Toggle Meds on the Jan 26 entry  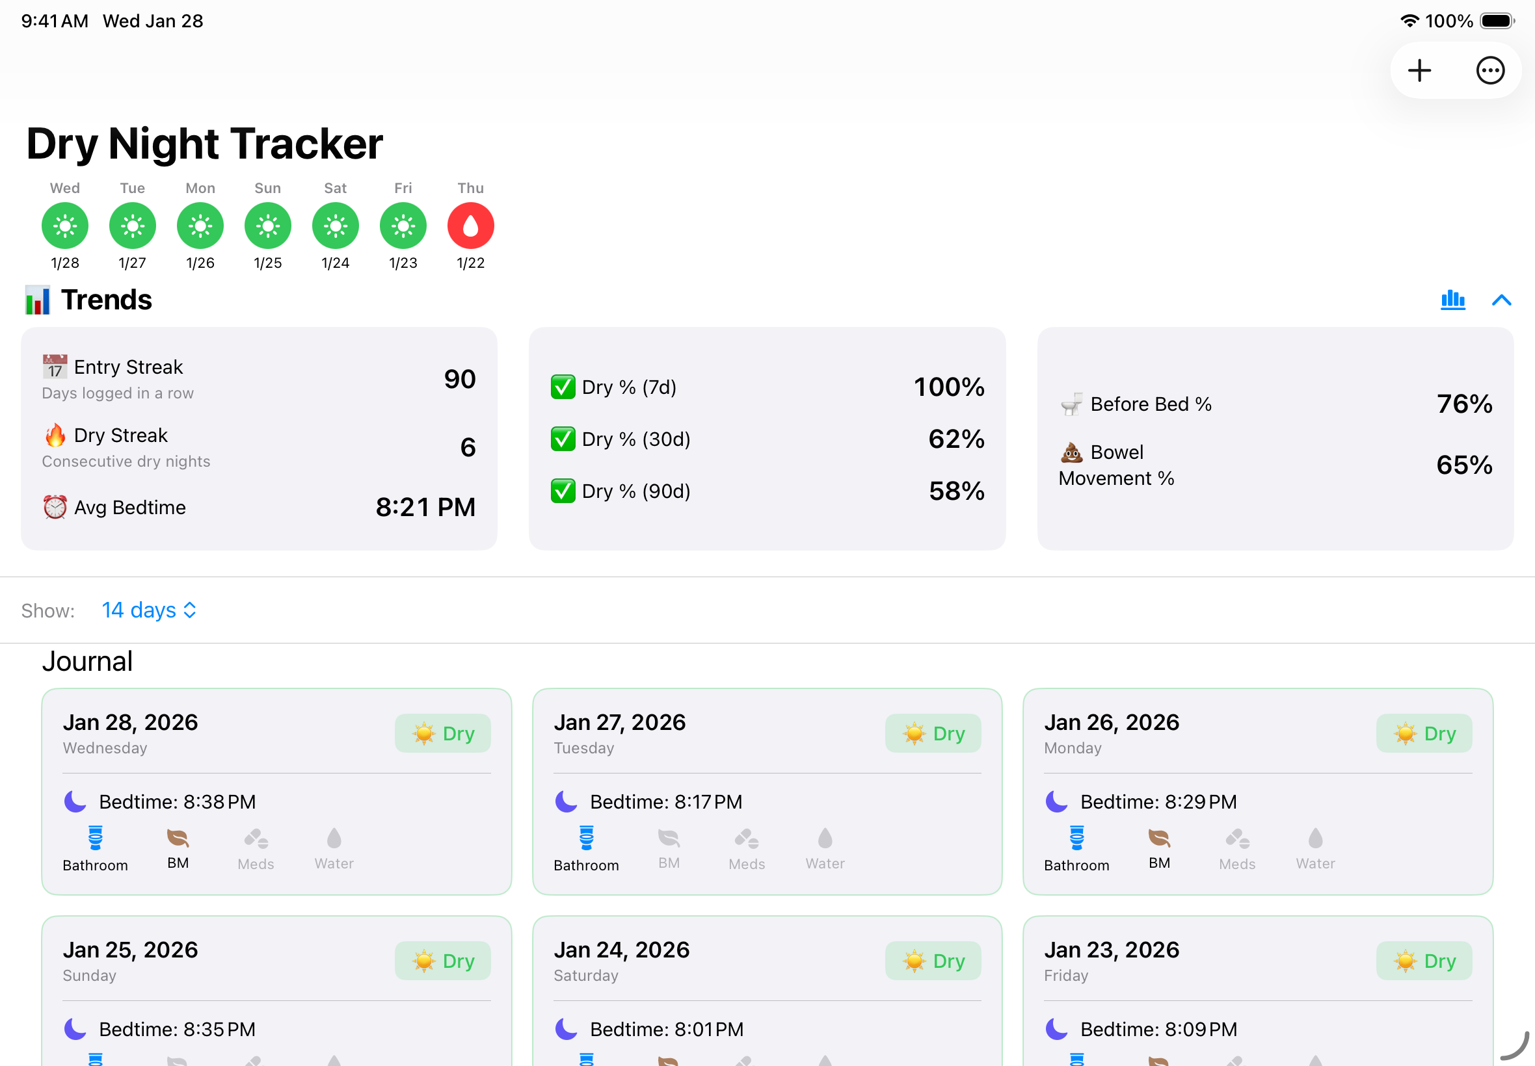click(1237, 849)
